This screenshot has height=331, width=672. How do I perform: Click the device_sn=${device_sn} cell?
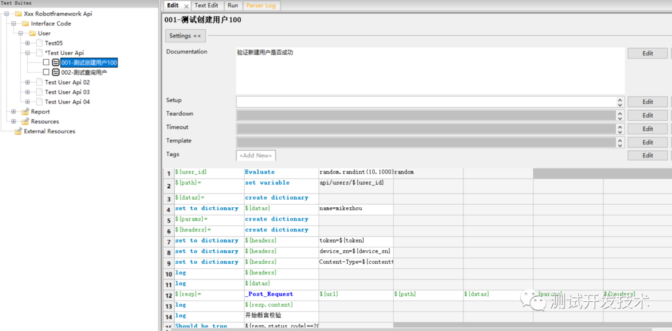click(356, 252)
